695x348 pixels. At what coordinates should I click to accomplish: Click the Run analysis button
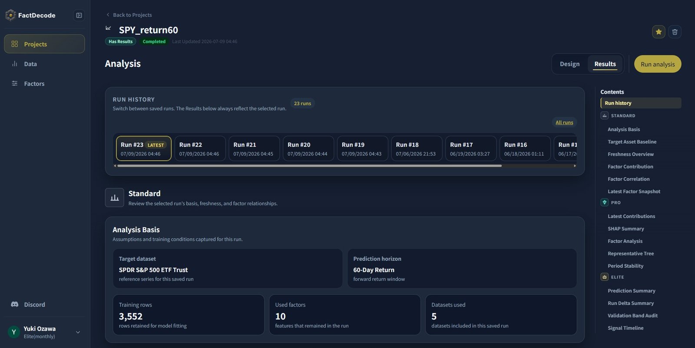click(x=658, y=64)
